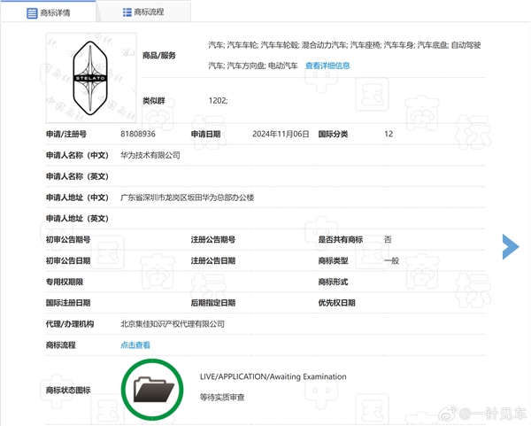
Task: Open the 商标详情 tab
Action: [48, 13]
